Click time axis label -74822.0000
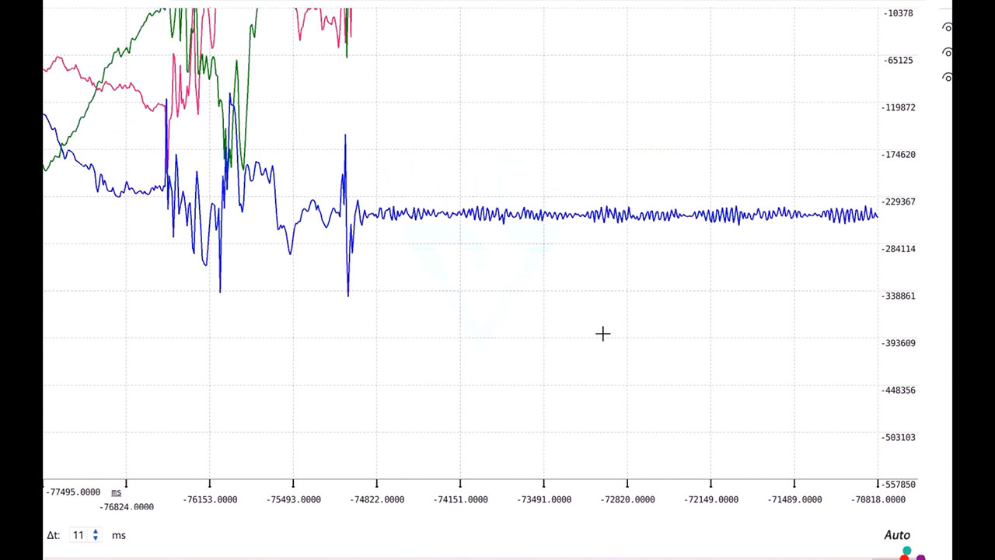 tap(377, 499)
